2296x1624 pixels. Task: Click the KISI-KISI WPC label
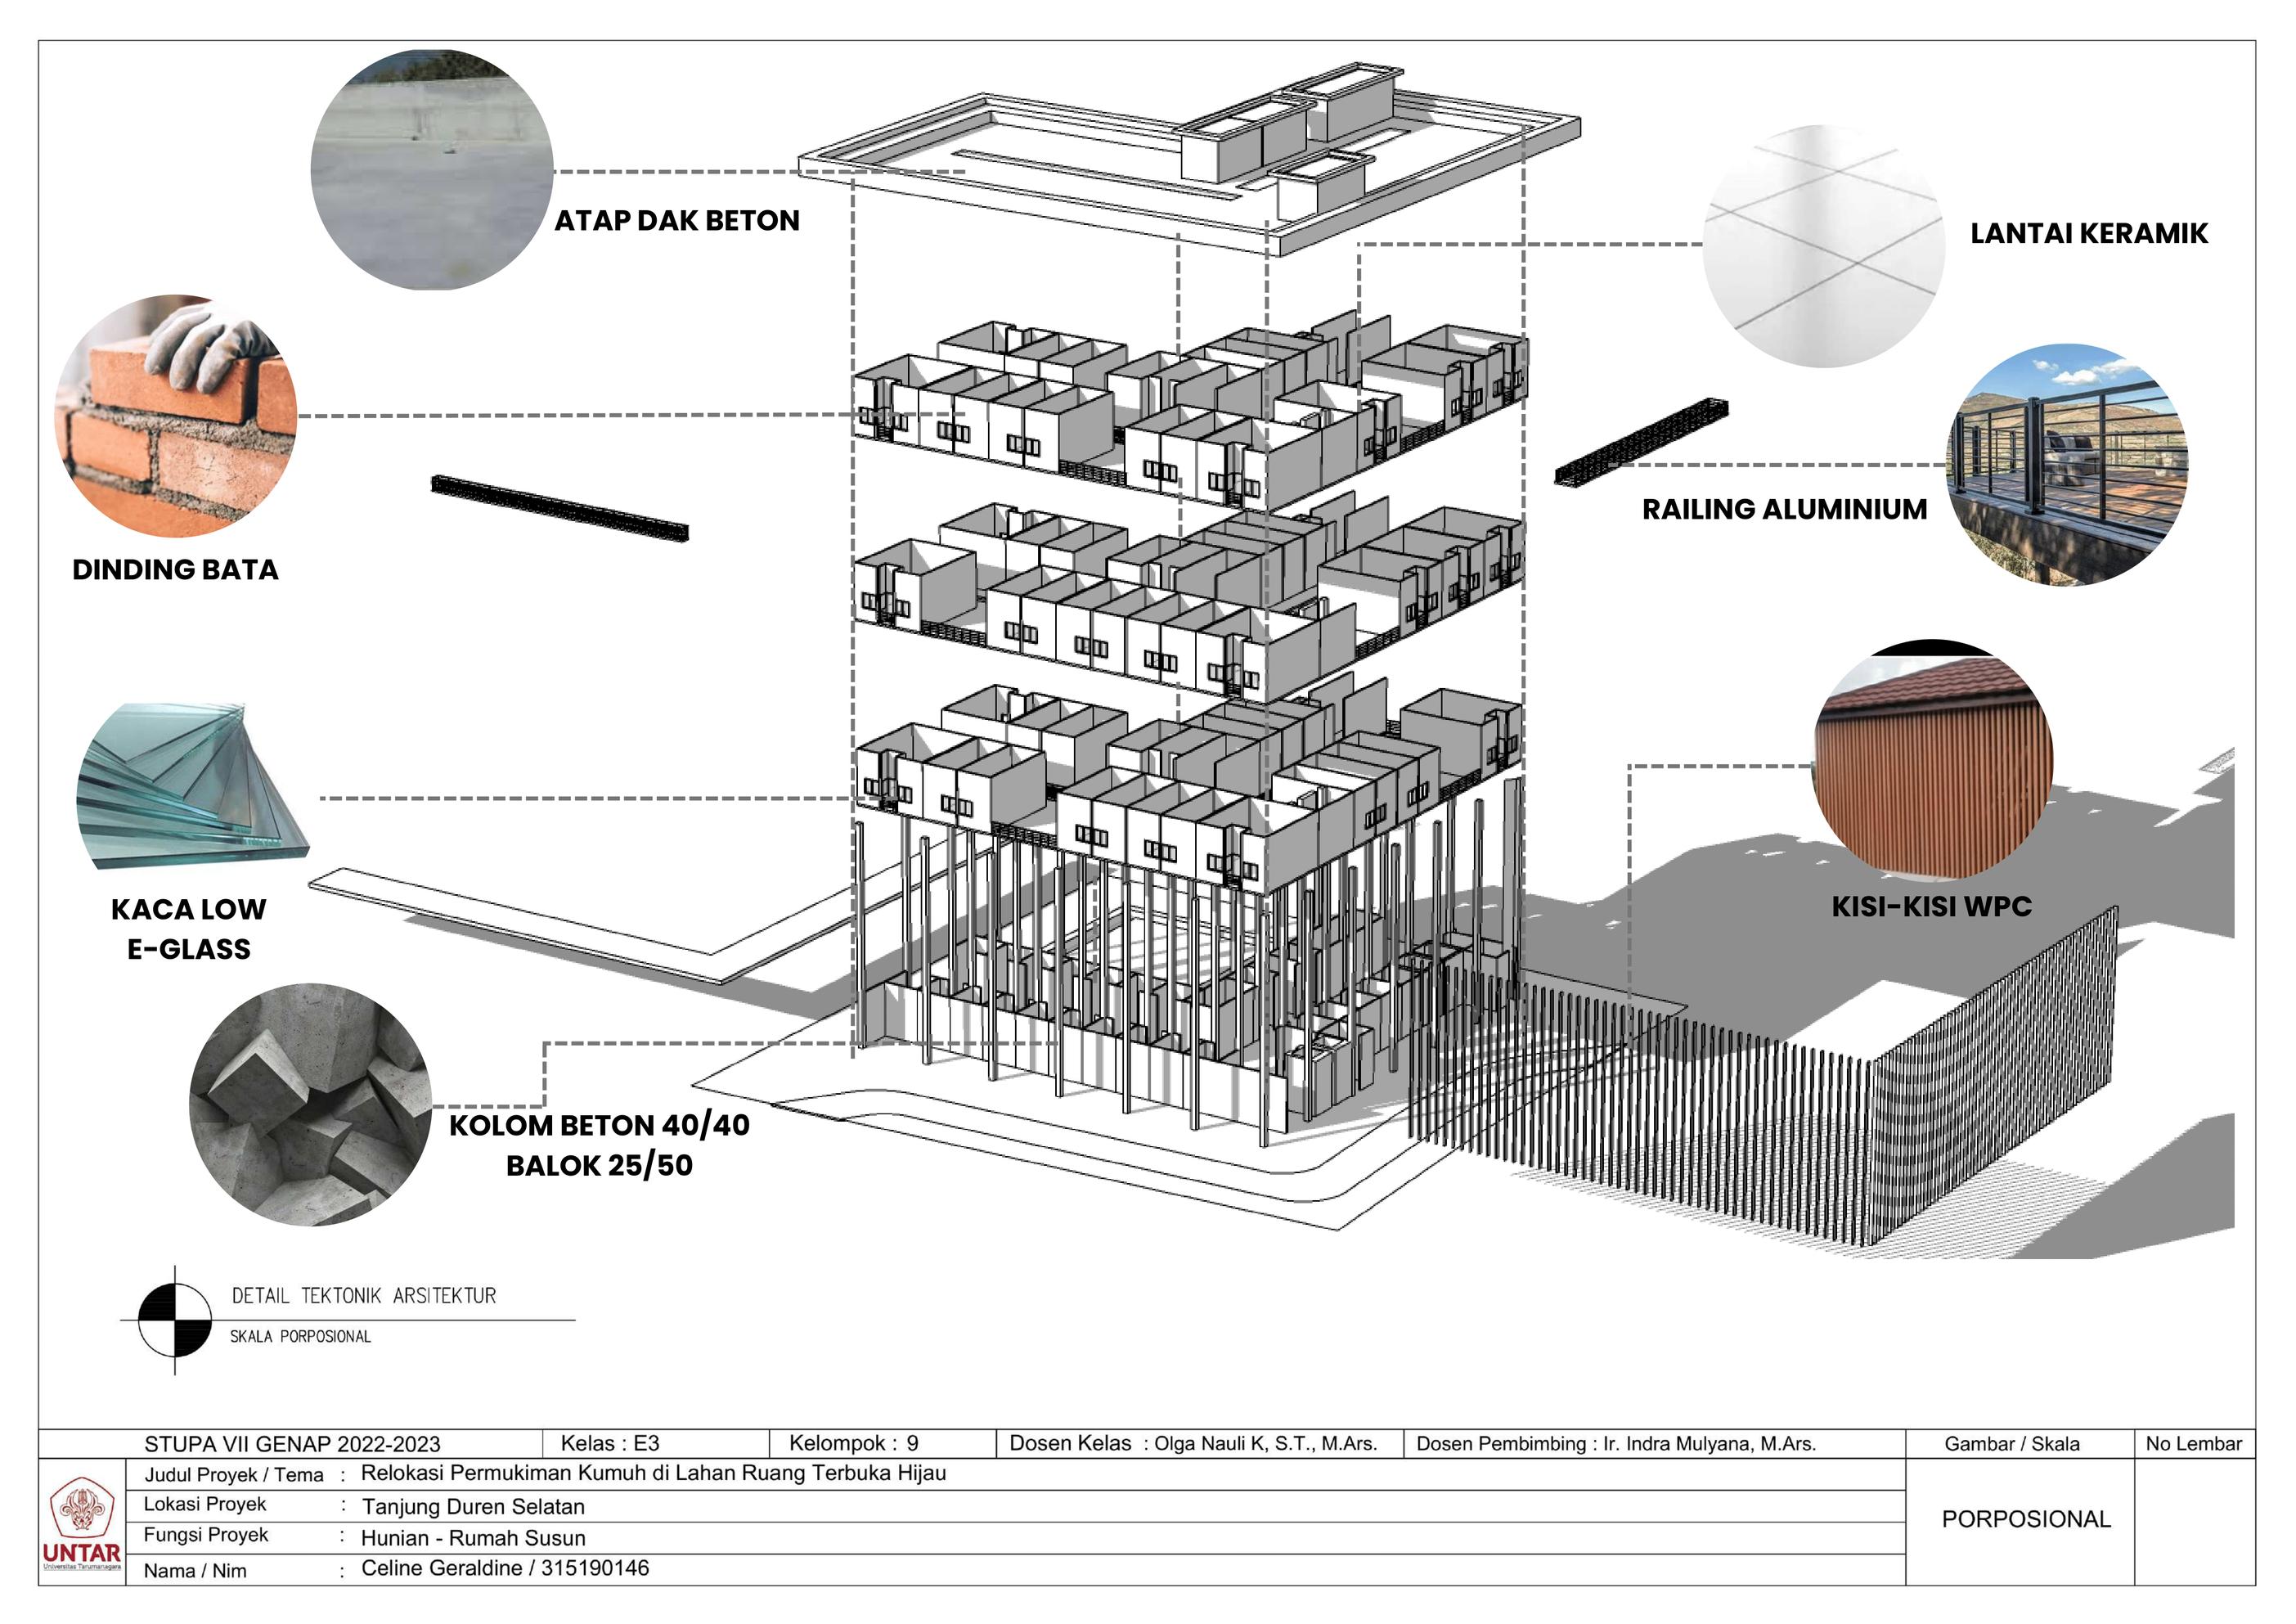(1931, 907)
